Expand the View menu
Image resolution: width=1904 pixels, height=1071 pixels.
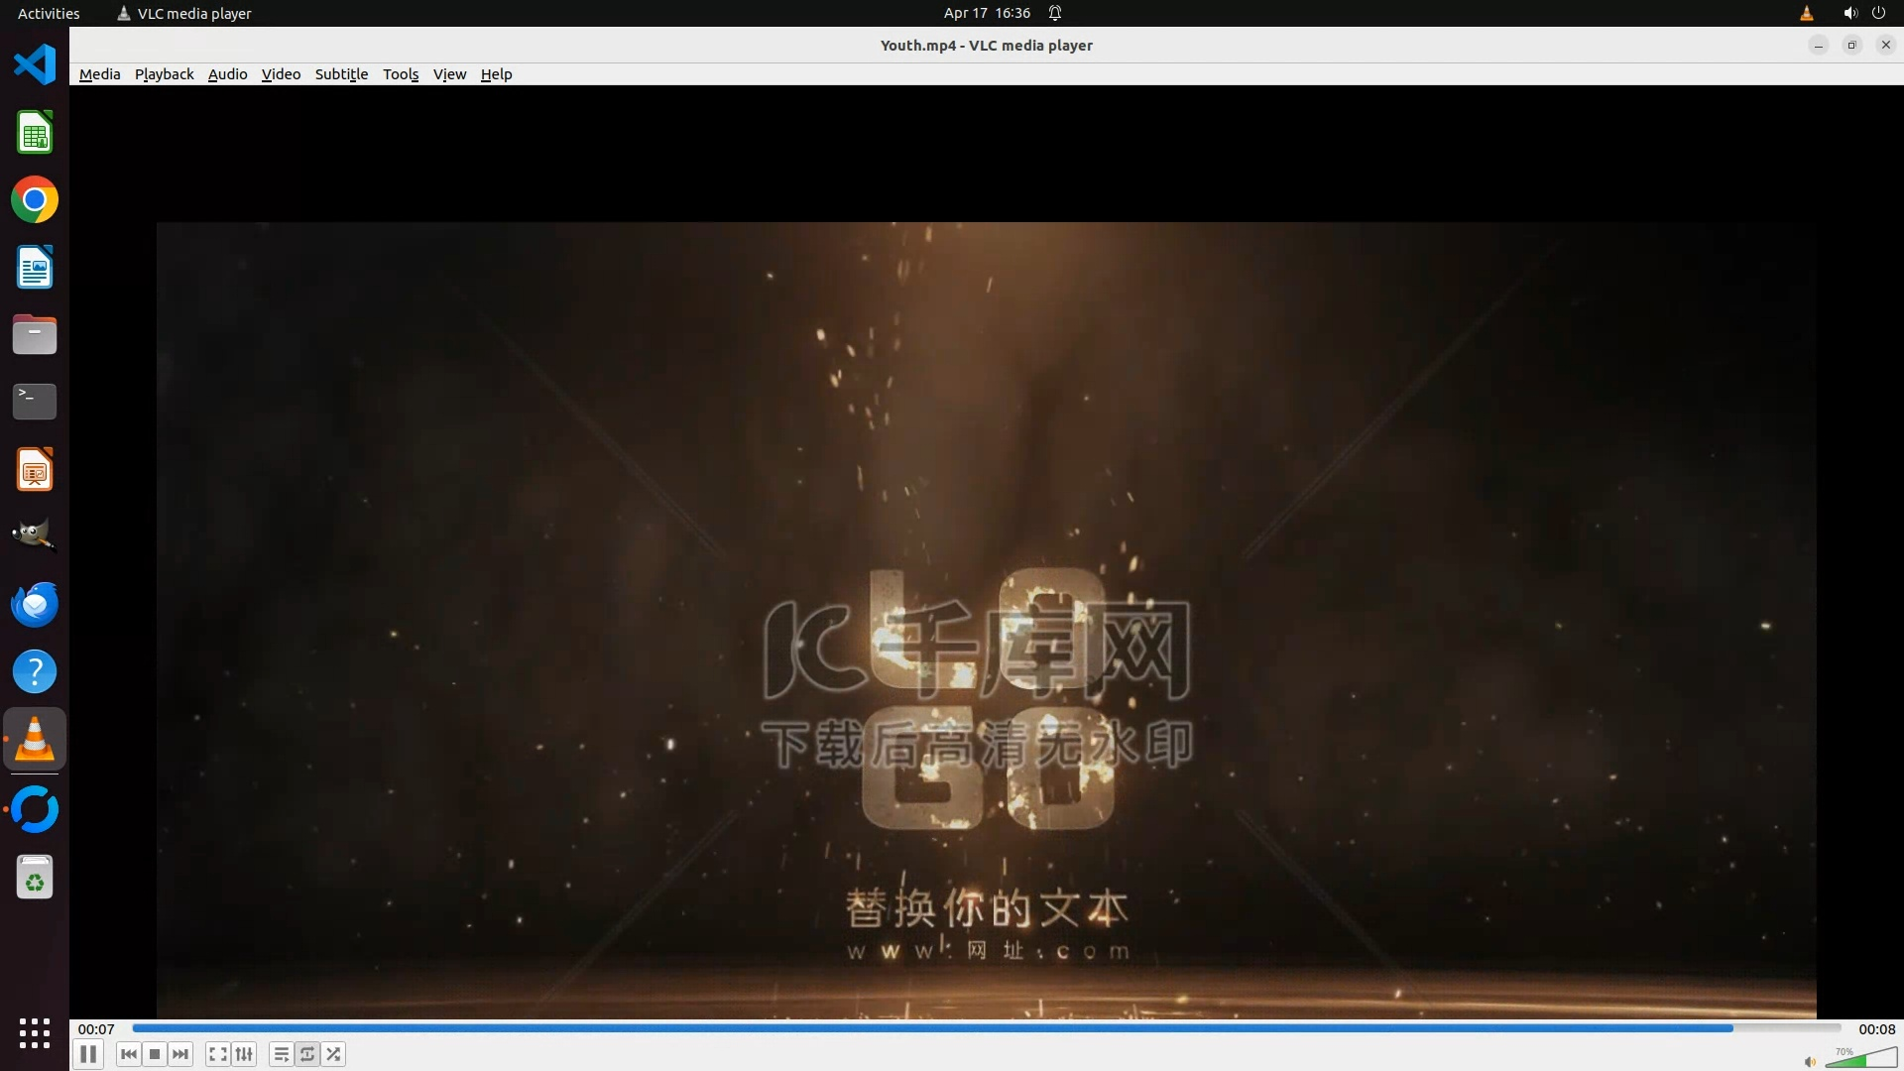click(x=449, y=74)
